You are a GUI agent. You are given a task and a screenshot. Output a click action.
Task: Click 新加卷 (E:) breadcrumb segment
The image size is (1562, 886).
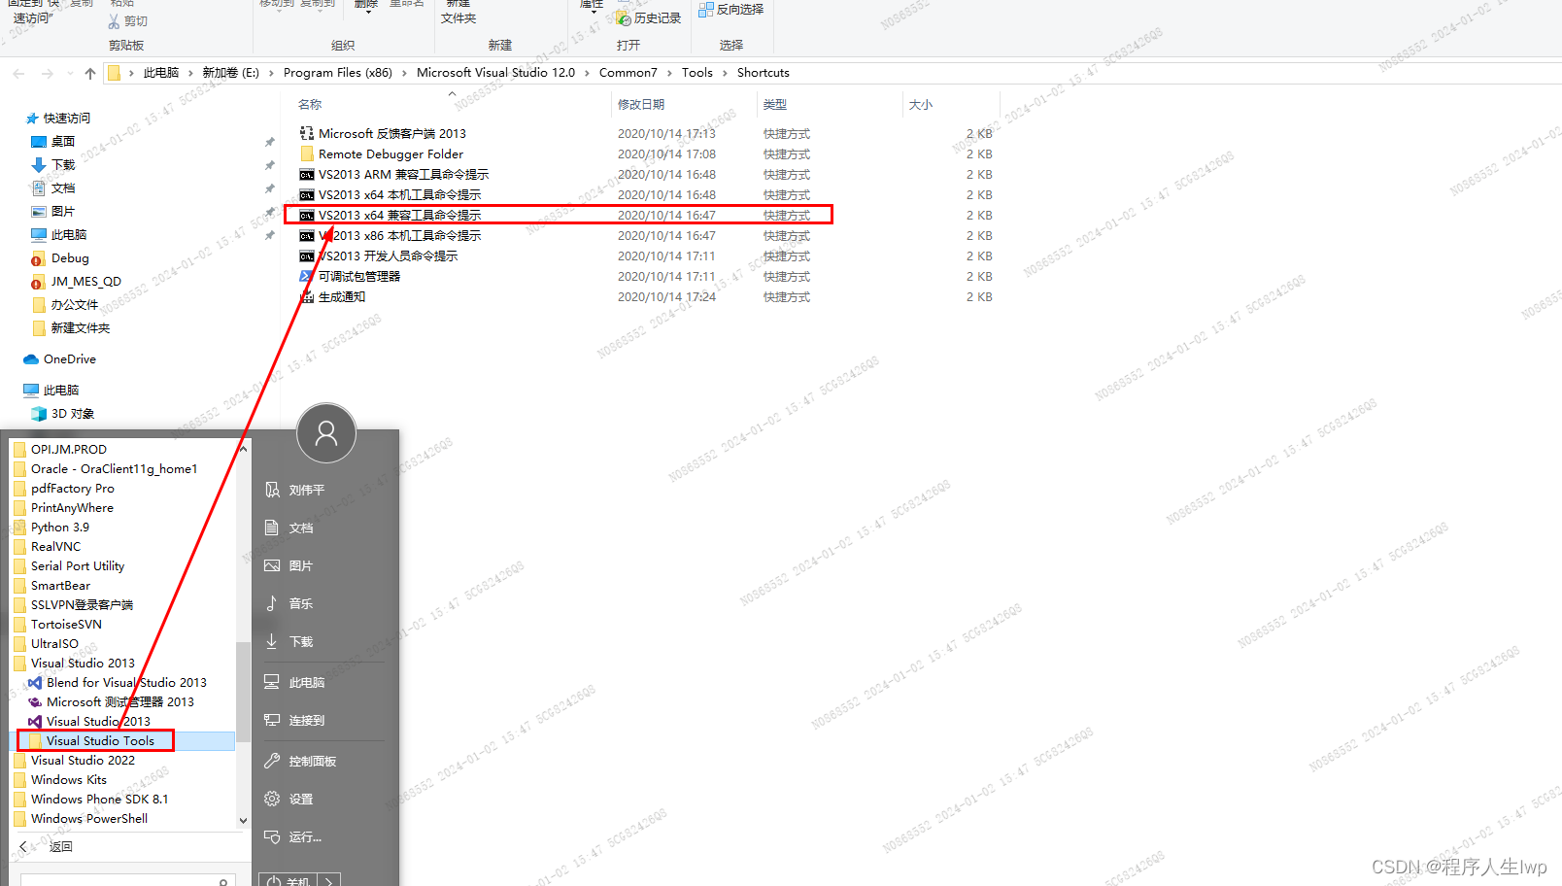coord(230,73)
